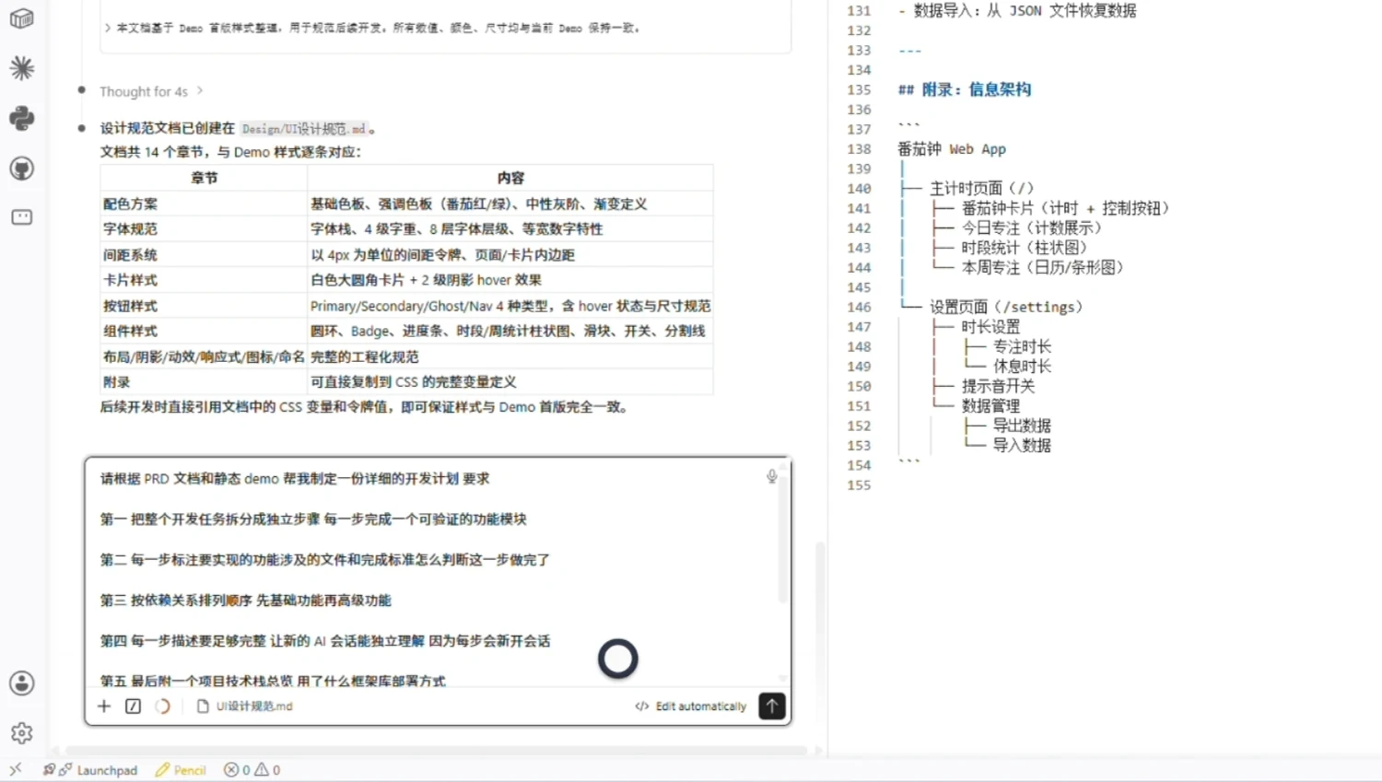Open the Claude starburst icon in sidebar

coord(22,68)
